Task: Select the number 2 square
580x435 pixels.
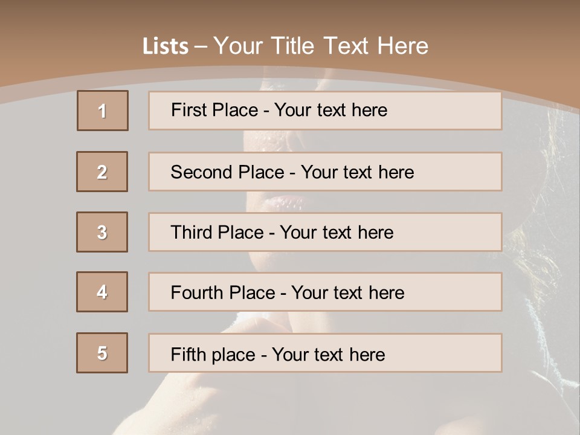Action: click(102, 172)
